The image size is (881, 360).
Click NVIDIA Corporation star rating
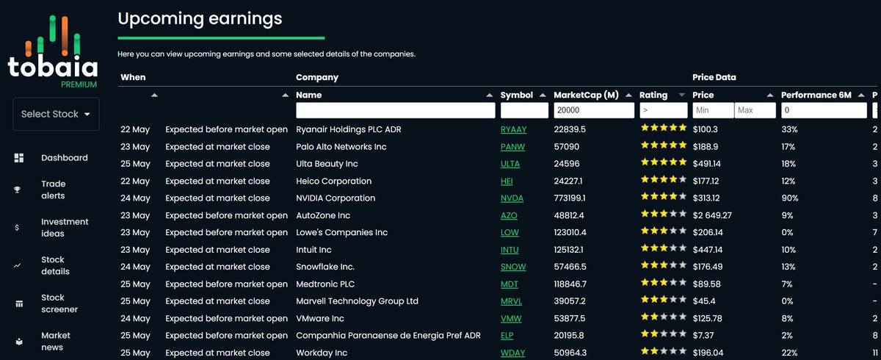click(664, 197)
